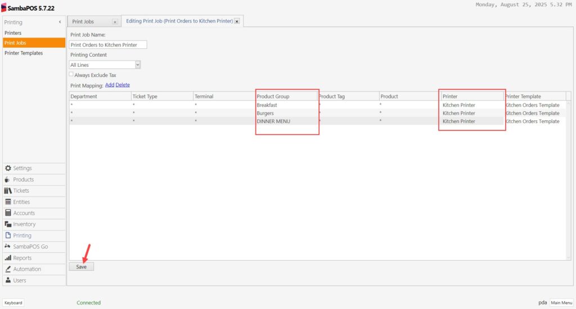Click Kitchen Printer cell in Breakfast row
The image size is (576, 309).
pyautogui.click(x=472, y=105)
